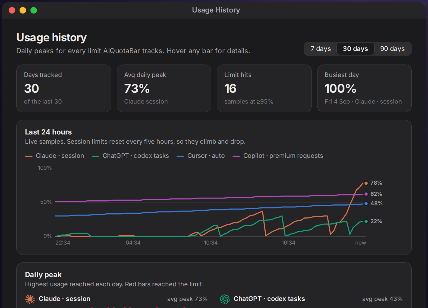Click the 'Daily peak' section heading
Screen dimensions: 428x308
point(43,275)
